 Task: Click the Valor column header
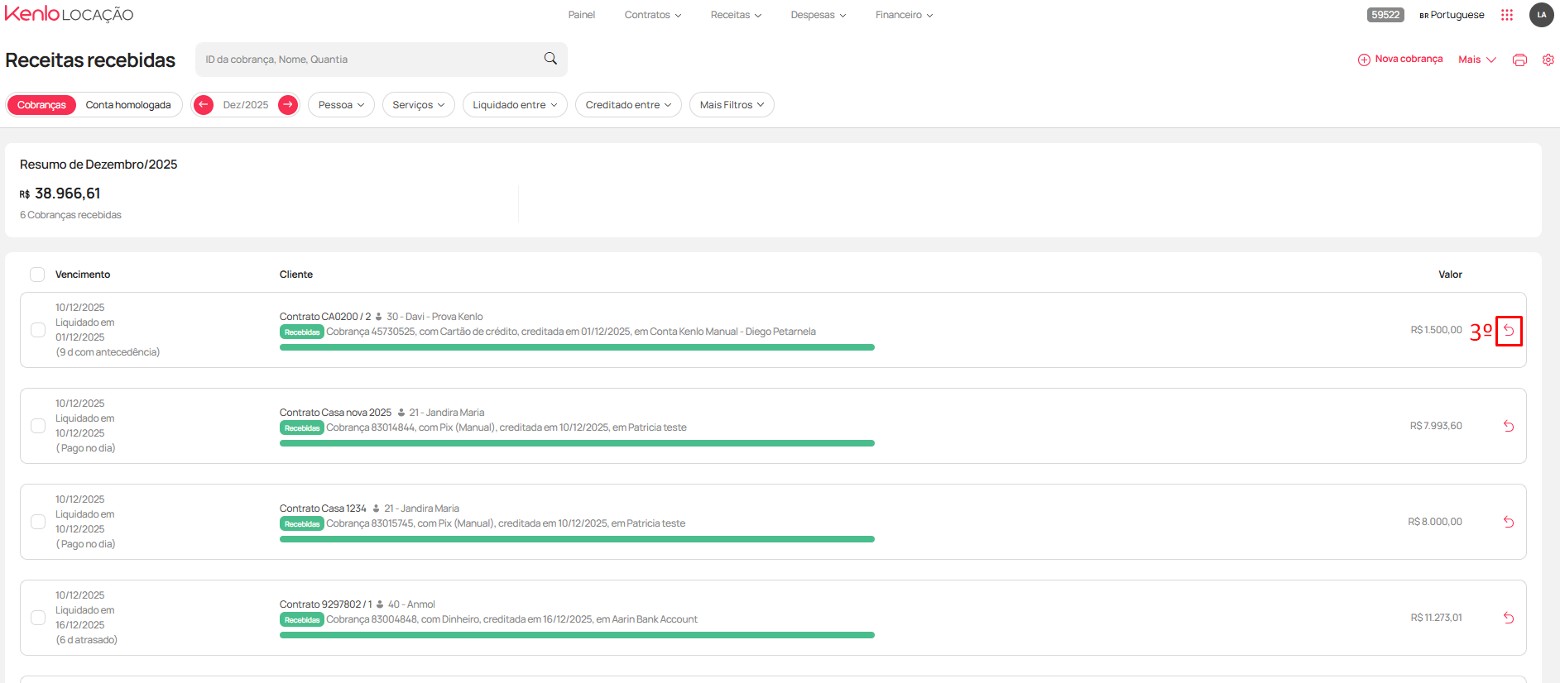point(1450,275)
